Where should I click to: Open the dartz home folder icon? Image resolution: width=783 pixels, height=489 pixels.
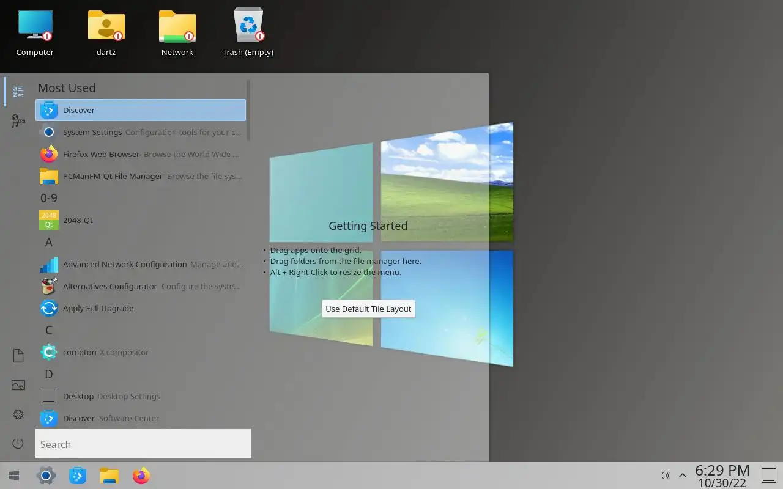click(106, 33)
